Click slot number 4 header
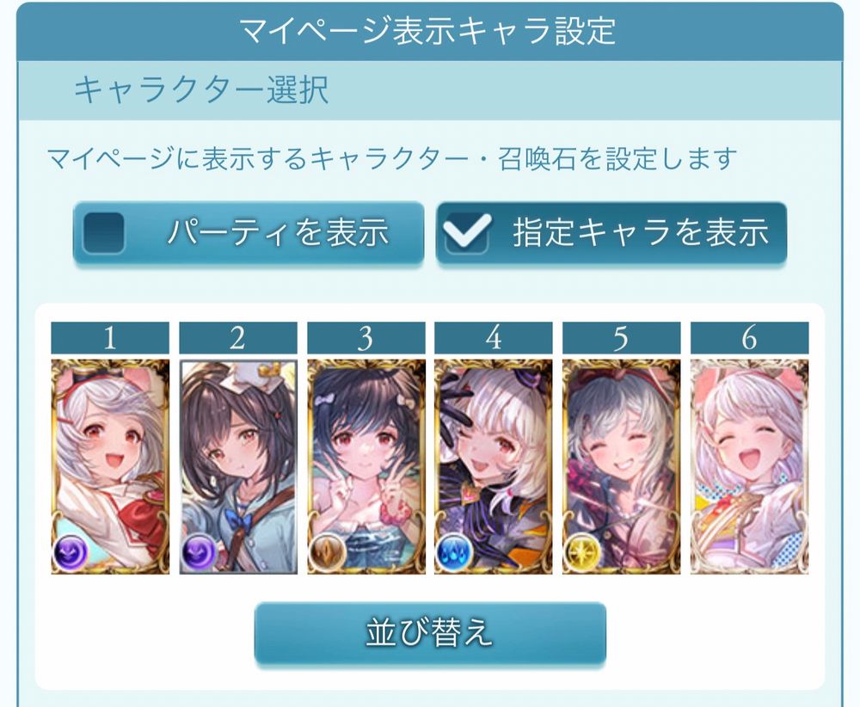 (x=494, y=337)
